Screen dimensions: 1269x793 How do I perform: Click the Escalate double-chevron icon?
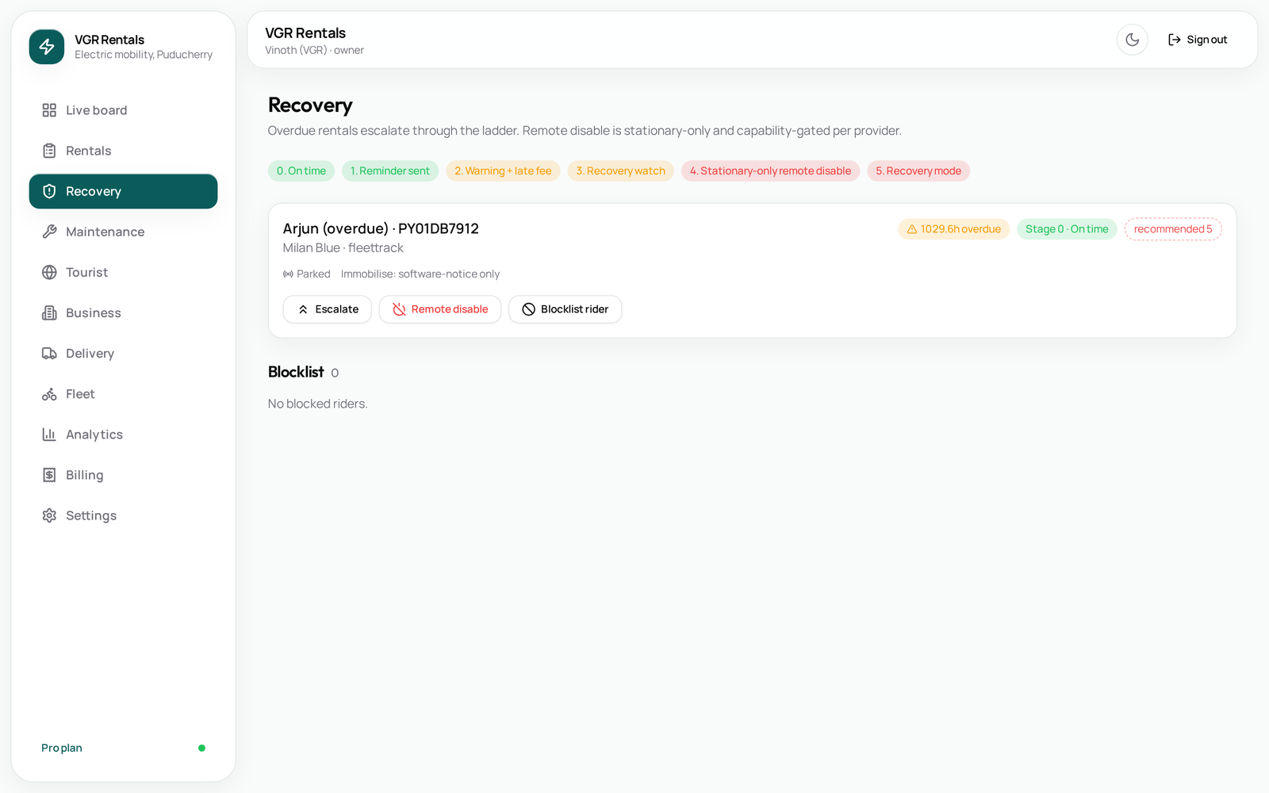click(x=303, y=309)
